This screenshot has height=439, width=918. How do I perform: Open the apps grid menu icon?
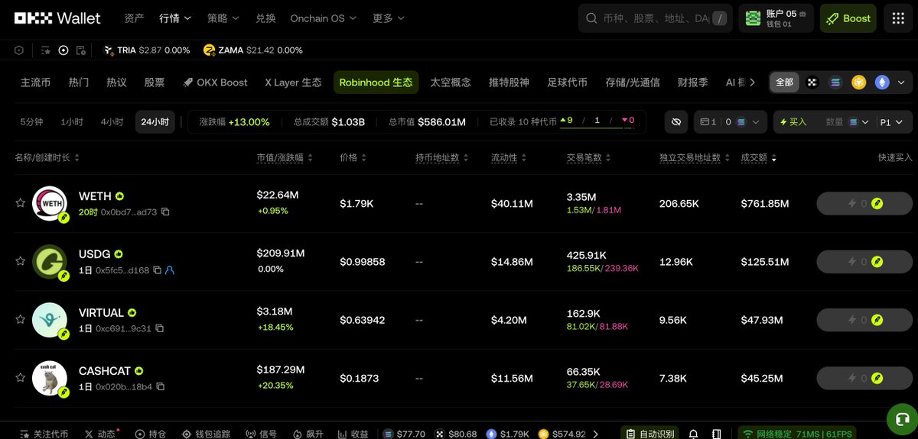pyautogui.click(x=898, y=18)
